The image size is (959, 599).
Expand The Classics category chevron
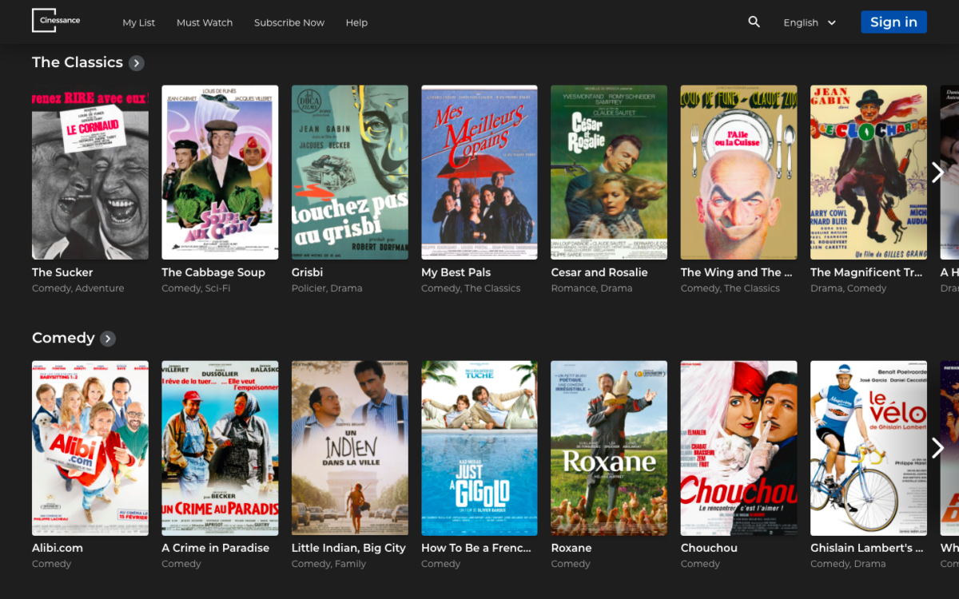137,63
